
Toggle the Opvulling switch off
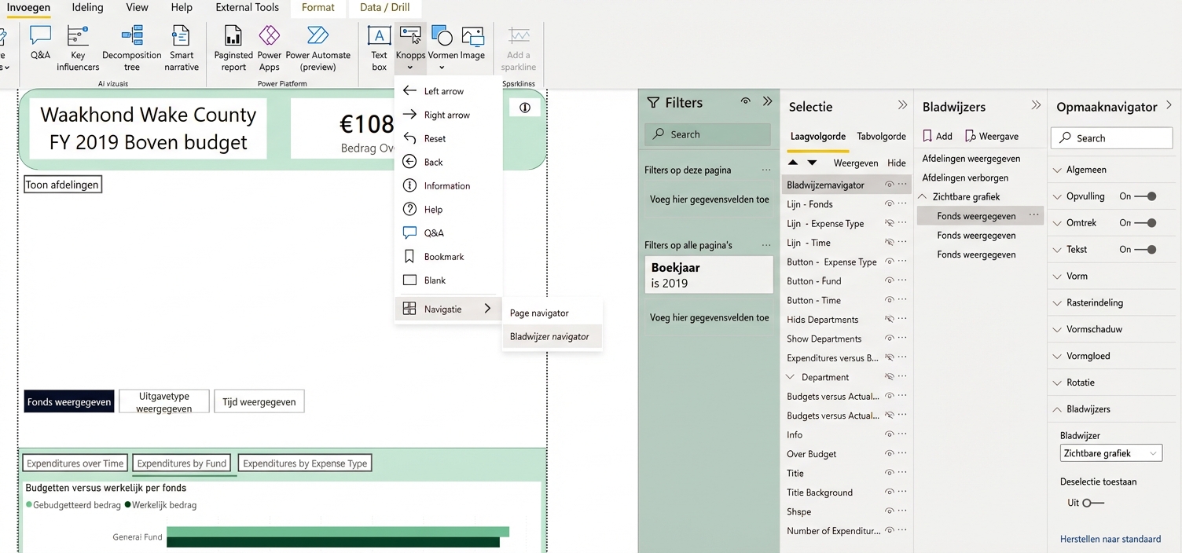[x=1147, y=196]
